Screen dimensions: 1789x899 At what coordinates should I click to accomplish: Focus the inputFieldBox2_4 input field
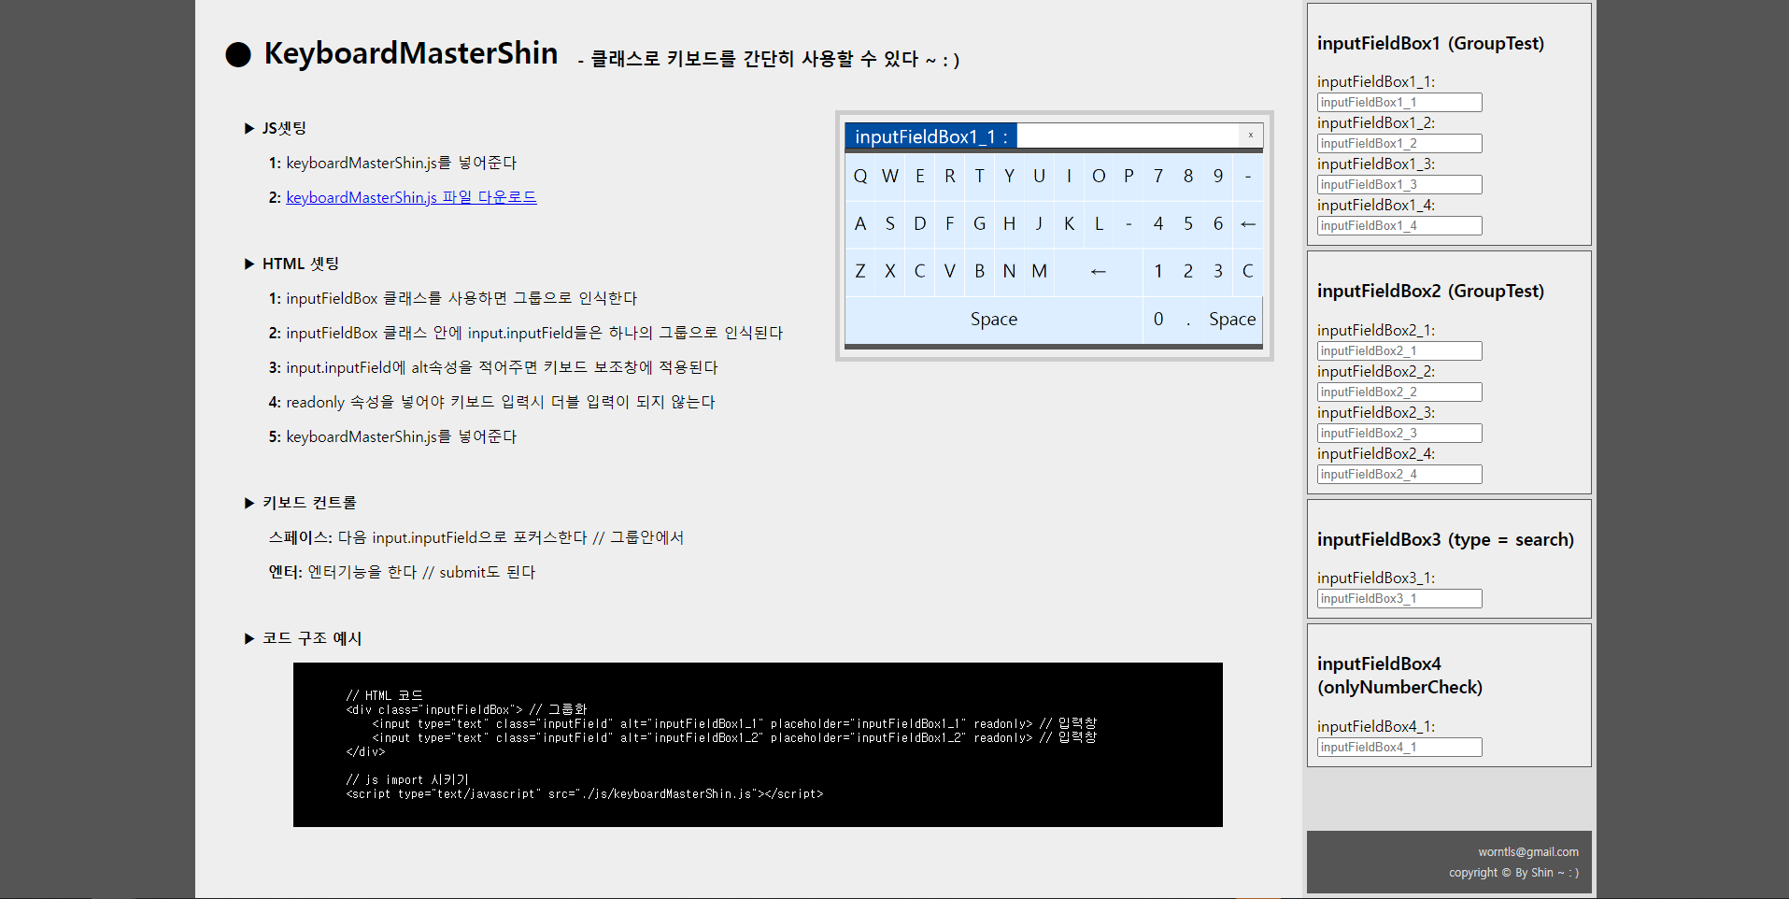click(1399, 474)
